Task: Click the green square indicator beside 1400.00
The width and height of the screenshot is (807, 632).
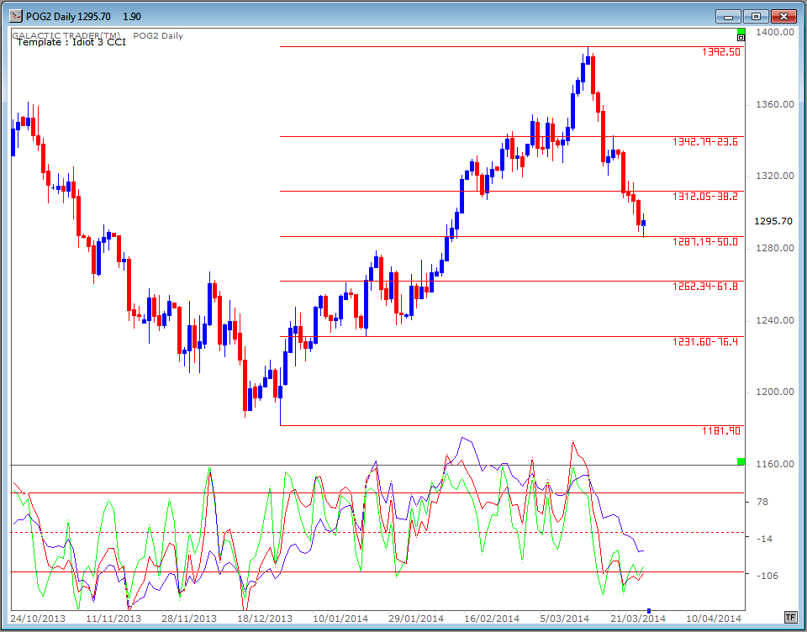Action: pyautogui.click(x=741, y=32)
